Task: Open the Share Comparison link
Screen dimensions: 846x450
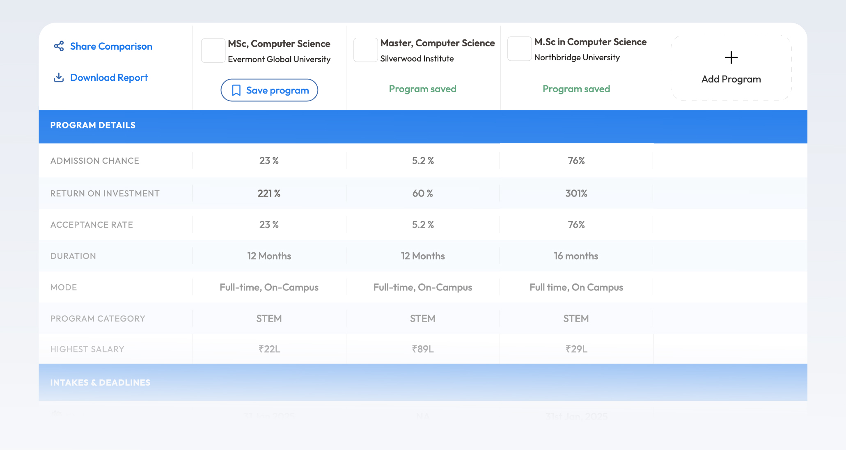Action: click(x=111, y=46)
